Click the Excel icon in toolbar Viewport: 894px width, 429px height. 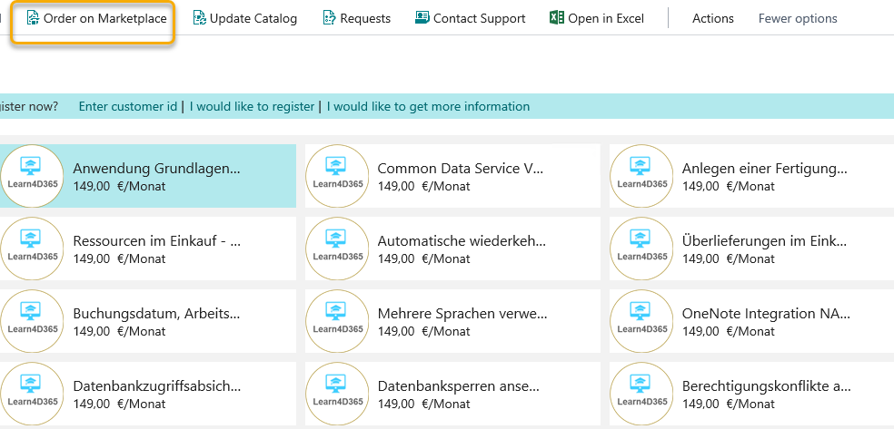(x=557, y=18)
